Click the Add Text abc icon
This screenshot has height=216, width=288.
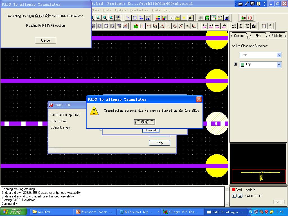coord(141,18)
